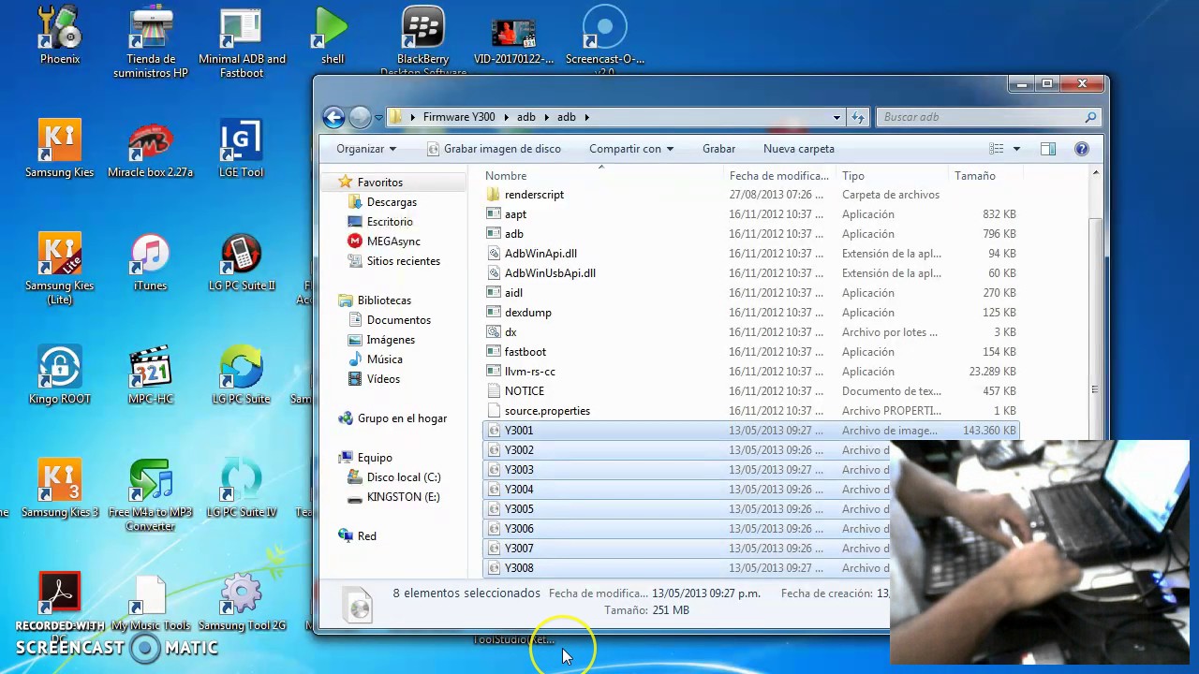Screen dimensions: 1199x674
Task: Sort files by Tipo column
Action: click(893, 176)
